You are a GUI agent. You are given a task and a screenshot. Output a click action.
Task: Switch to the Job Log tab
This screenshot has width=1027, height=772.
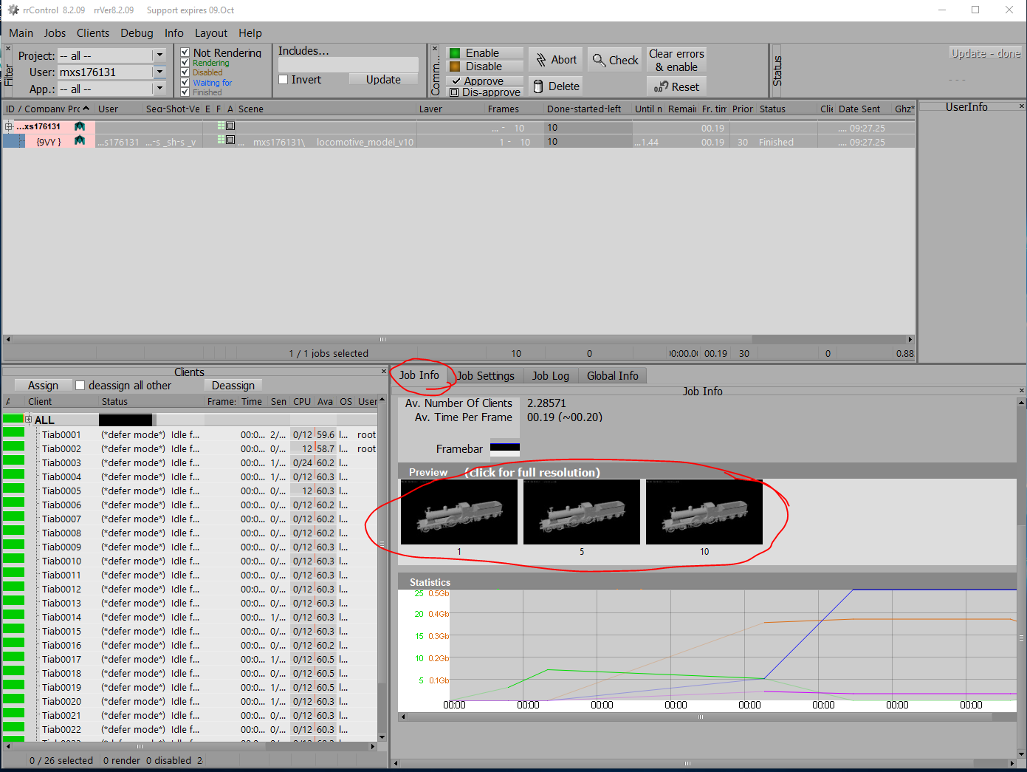pyautogui.click(x=550, y=376)
